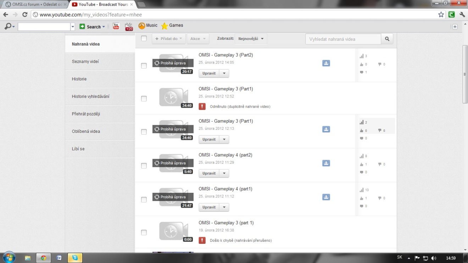Open the Games star icon in the toolbar
Image resolution: width=468 pixels, height=263 pixels.
pyautogui.click(x=165, y=26)
